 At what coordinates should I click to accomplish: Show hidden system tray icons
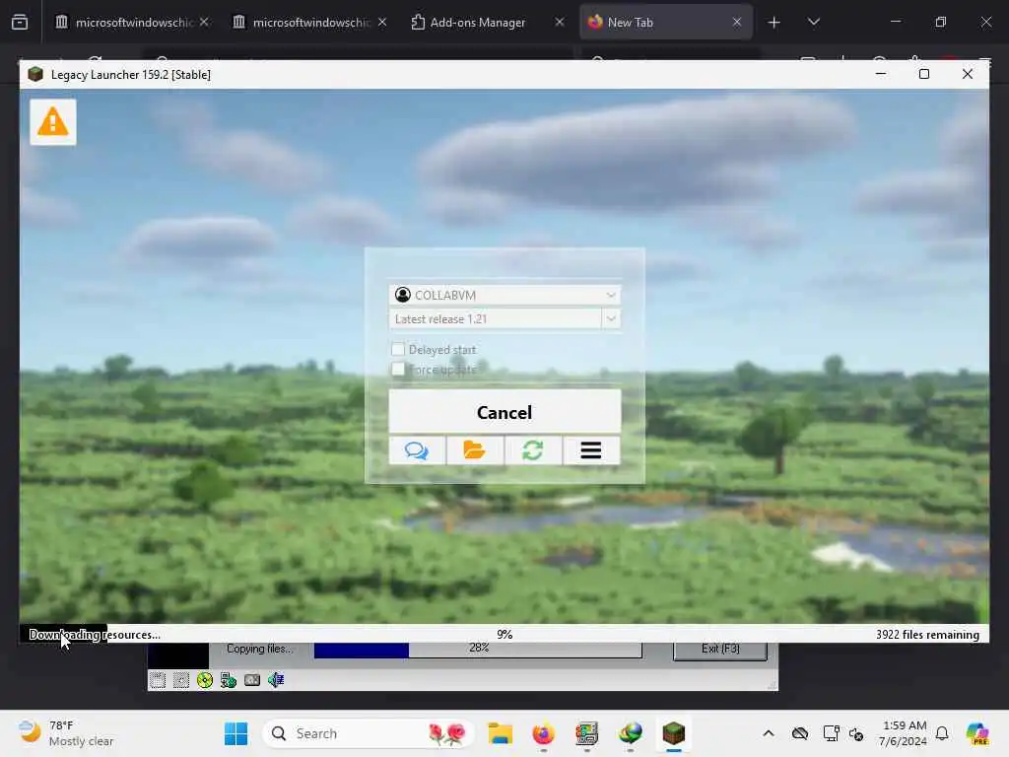[x=769, y=733]
